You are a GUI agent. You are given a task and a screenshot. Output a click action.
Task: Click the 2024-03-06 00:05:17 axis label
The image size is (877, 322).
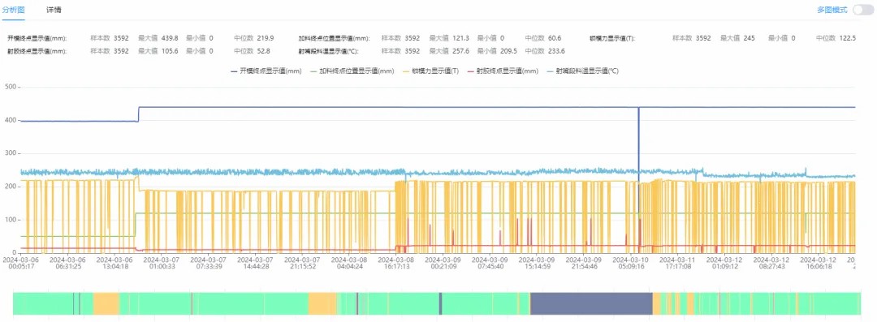click(20, 263)
